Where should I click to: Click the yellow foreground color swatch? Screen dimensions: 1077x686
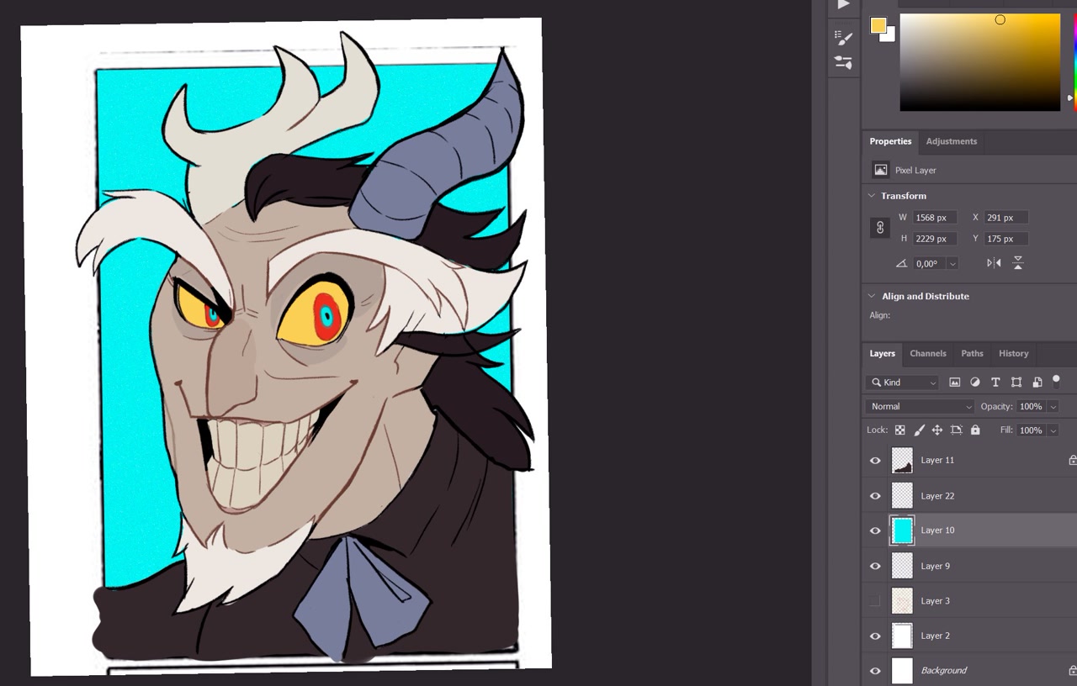tap(878, 25)
